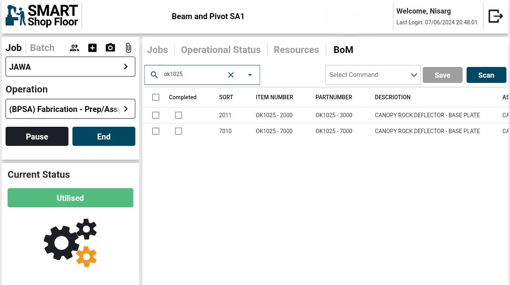The image size is (510, 285).
Task: Click the search magnifier icon
Action: pos(154,75)
